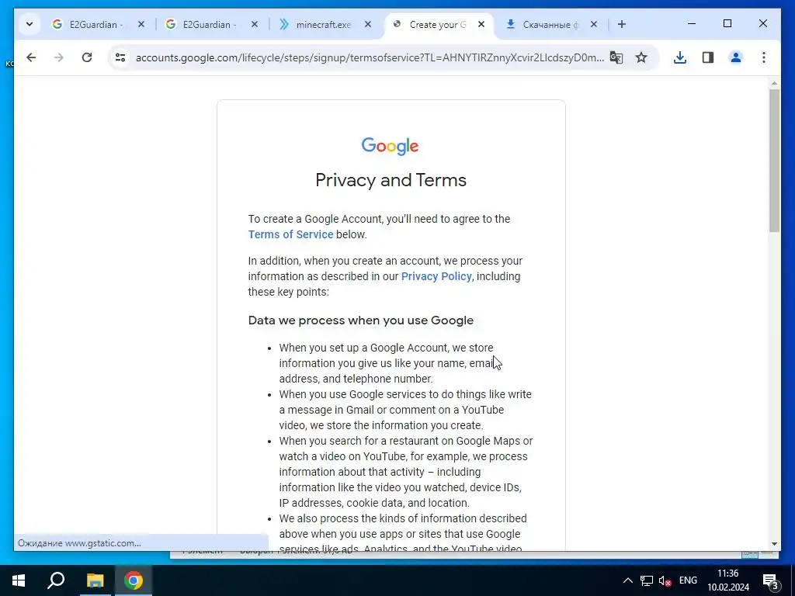The width and height of the screenshot is (795, 596).
Task: Open the translate page icon
Action: click(x=616, y=57)
